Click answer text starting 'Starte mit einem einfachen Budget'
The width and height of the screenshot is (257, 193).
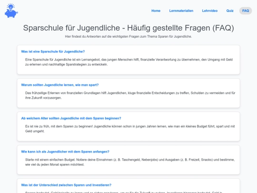click(130, 162)
